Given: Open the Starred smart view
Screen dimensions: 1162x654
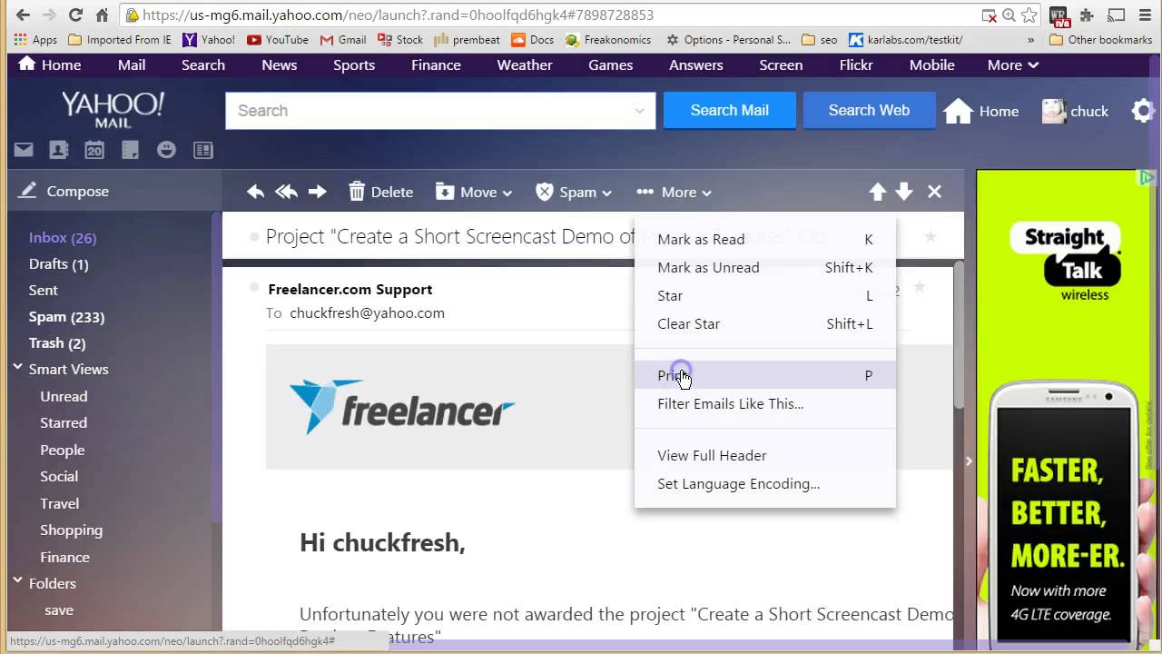Looking at the screenshot, I should pyautogui.click(x=64, y=422).
